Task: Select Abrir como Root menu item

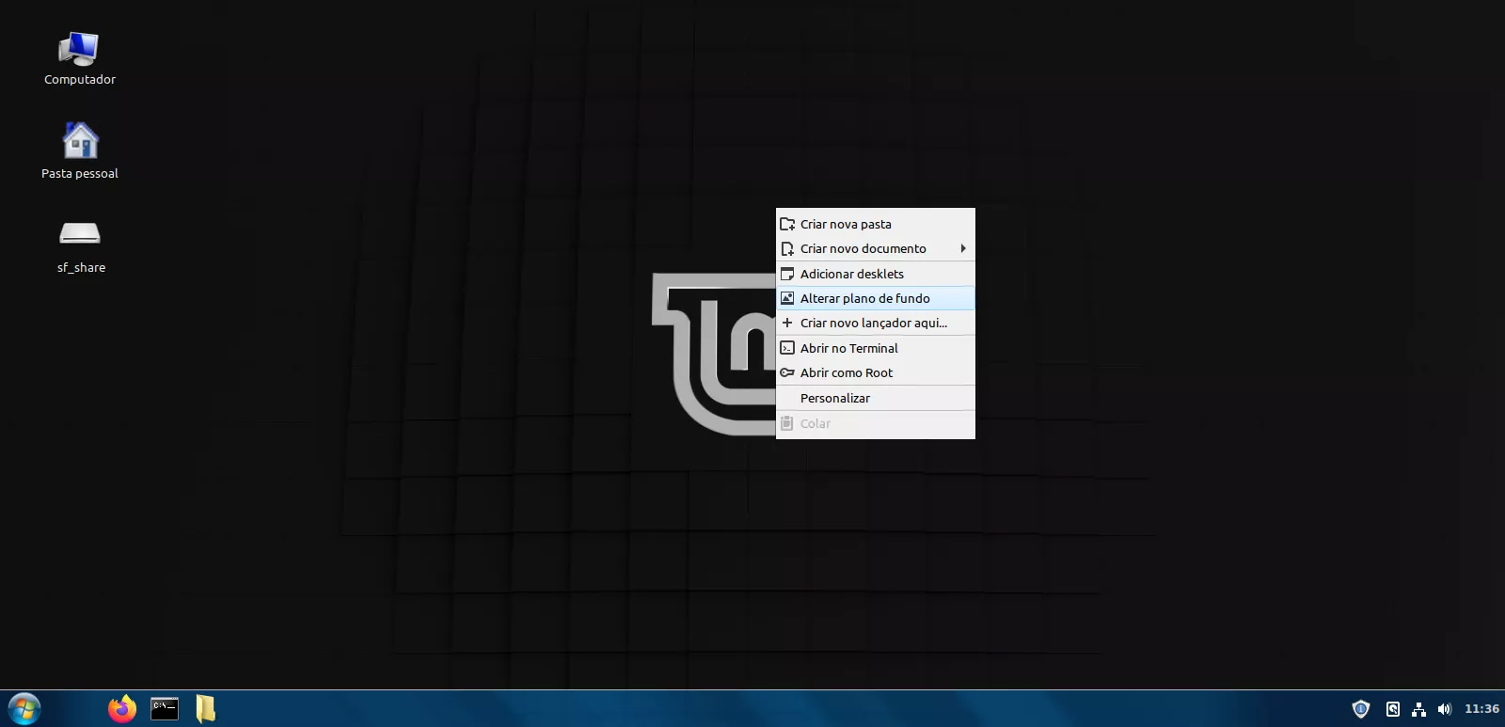Action: [876, 372]
